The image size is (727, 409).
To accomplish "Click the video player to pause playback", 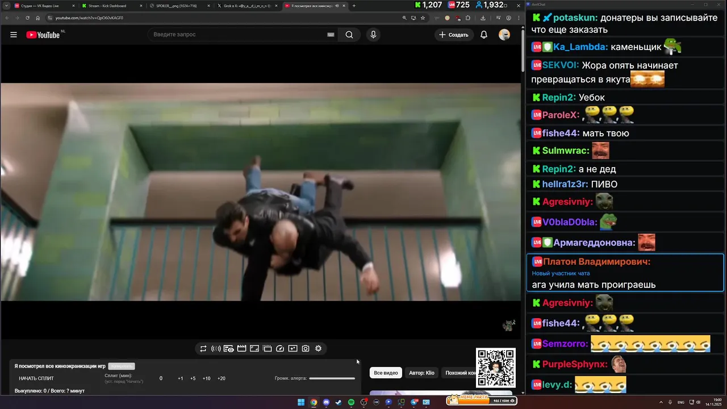I will pos(260,192).
